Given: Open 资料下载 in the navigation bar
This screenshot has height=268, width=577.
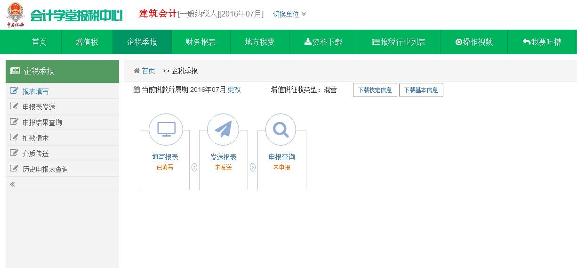Looking at the screenshot, I should point(323,42).
